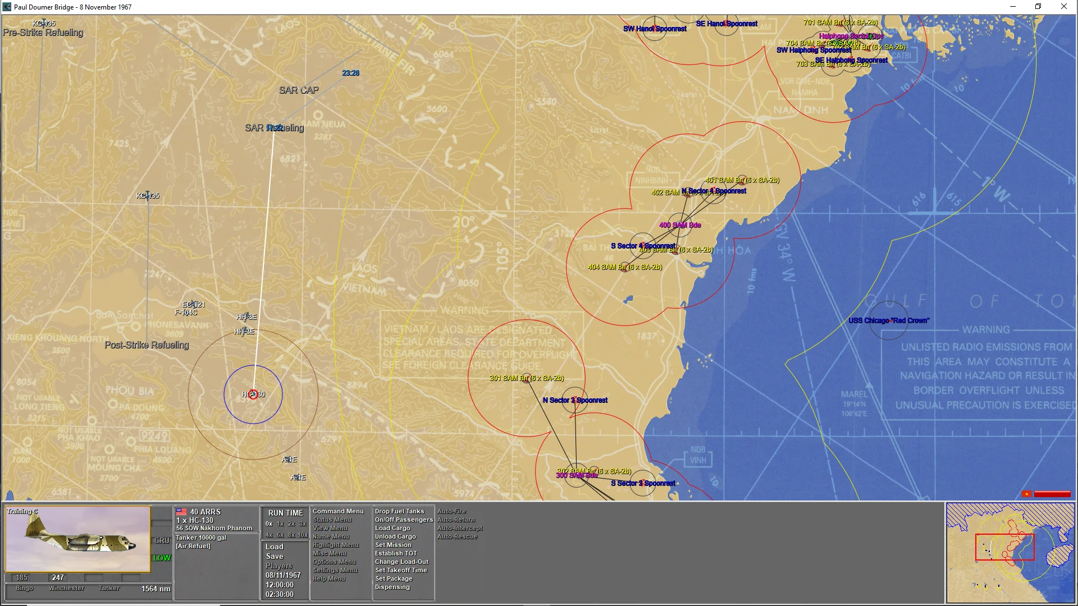Toggle Auto-Fire for the unit
The width and height of the screenshot is (1078, 606).
click(x=451, y=511)
